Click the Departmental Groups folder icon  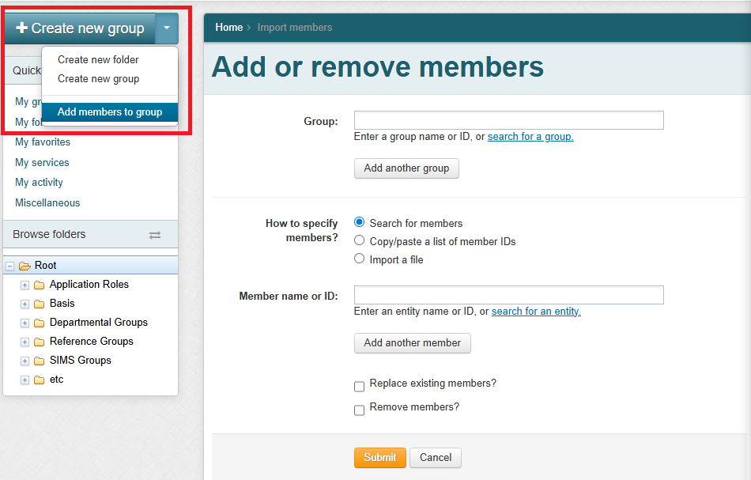pyautogui.click(x=39, y=323)
